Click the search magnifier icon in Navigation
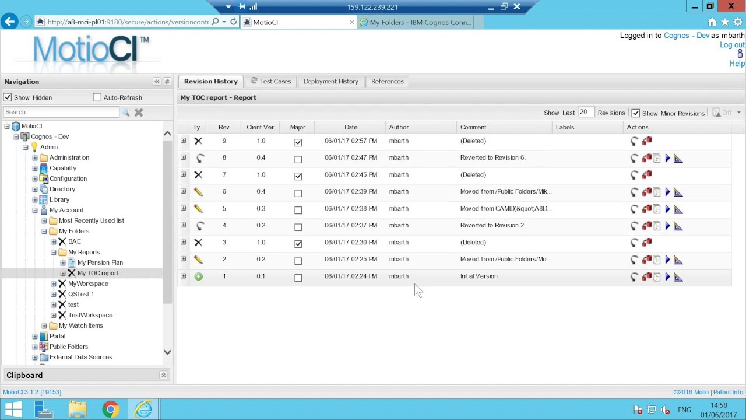 coord(125,113)
